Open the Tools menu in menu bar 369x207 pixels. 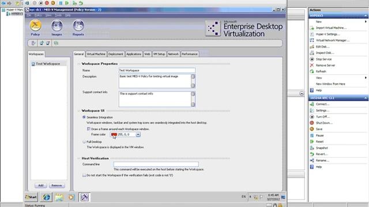58,16
